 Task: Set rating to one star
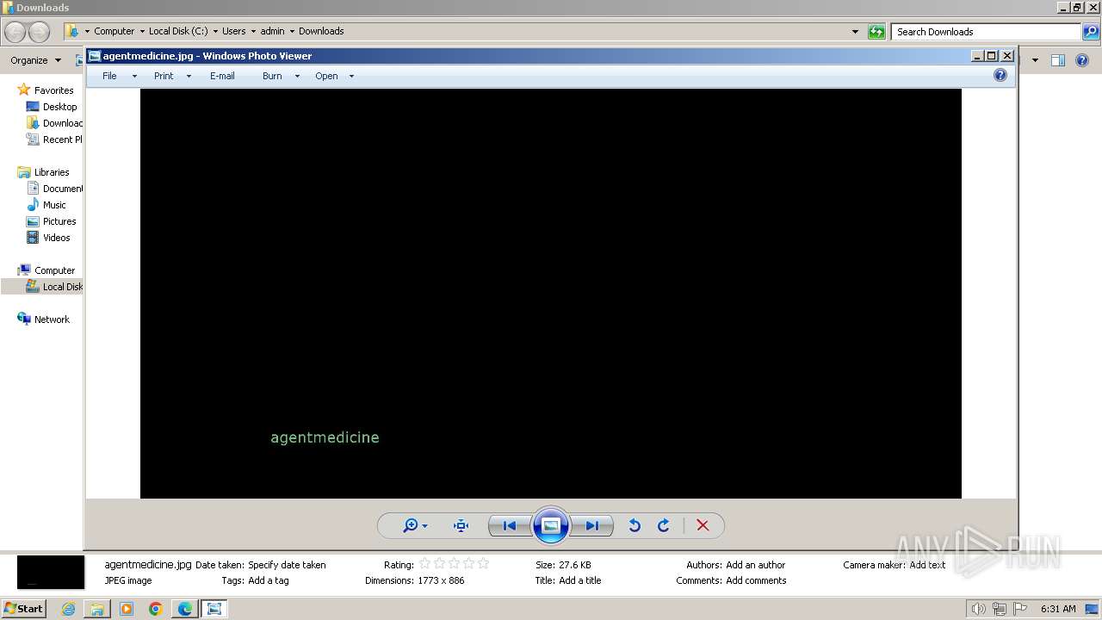[424, 564]
